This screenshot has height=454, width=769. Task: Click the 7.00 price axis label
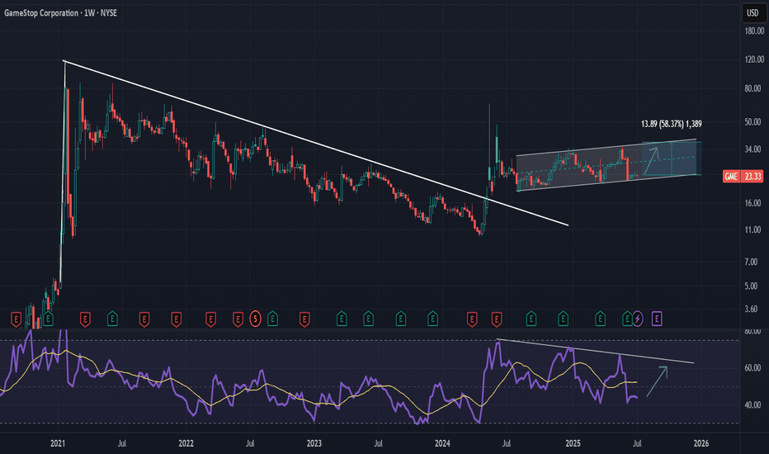(752, 262)
